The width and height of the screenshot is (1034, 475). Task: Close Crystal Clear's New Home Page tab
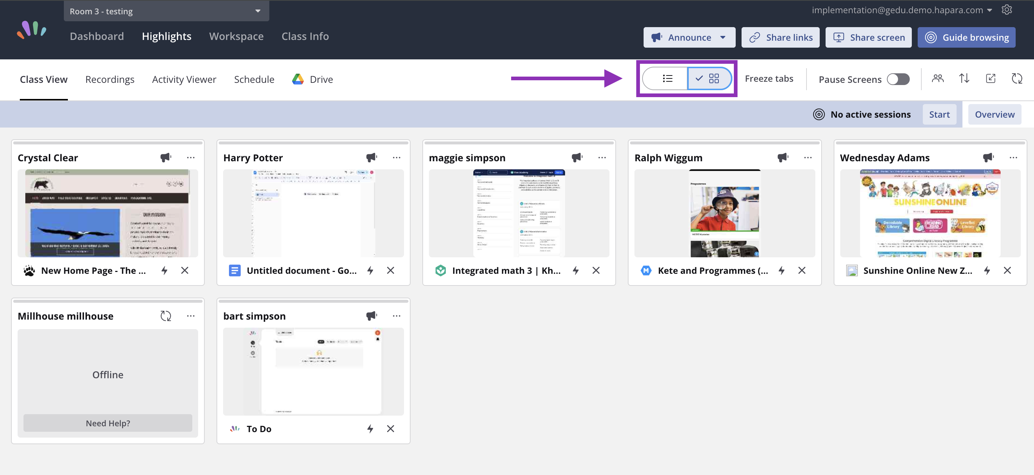tap(185, 270)
